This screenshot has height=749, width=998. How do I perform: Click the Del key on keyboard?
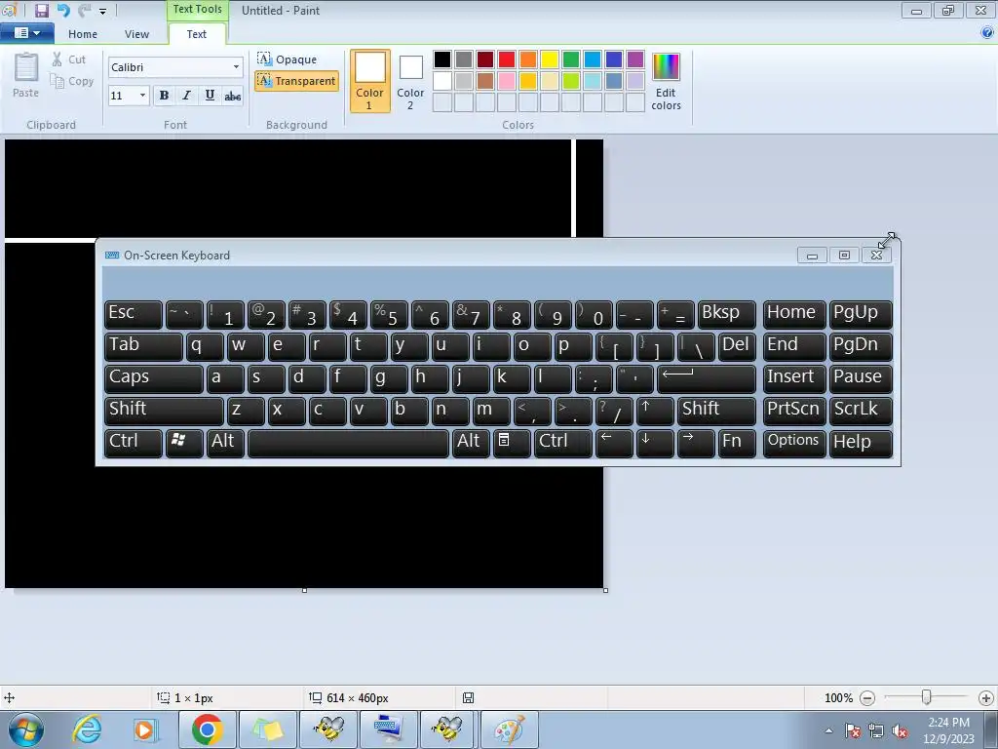click(x=737, y=346)
